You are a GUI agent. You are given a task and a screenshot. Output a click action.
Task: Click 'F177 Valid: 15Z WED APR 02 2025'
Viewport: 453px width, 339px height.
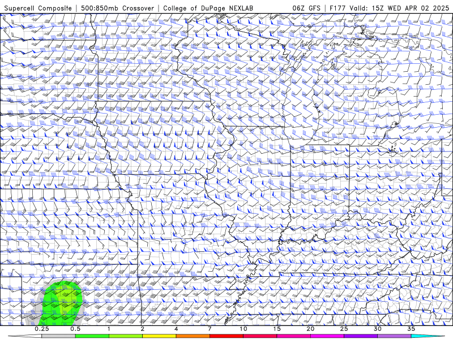pyautogui.click(x=389, y=8)
